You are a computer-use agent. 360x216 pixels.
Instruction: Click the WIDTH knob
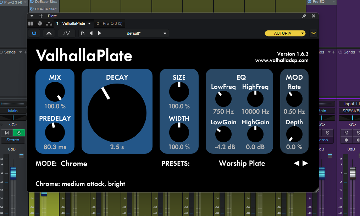179,132
